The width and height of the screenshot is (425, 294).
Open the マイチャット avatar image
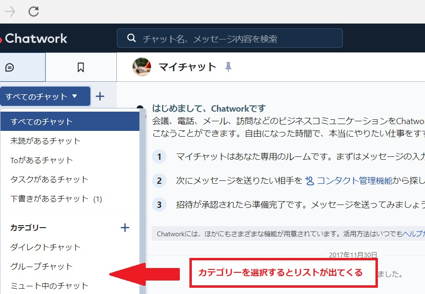pyautogui.click(x=141, y=67)
